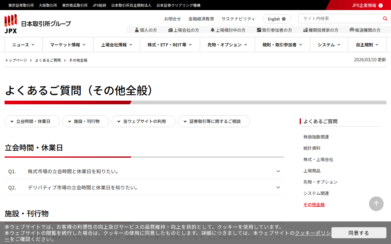Open その他全般 in the sidebar

point(314,205)
